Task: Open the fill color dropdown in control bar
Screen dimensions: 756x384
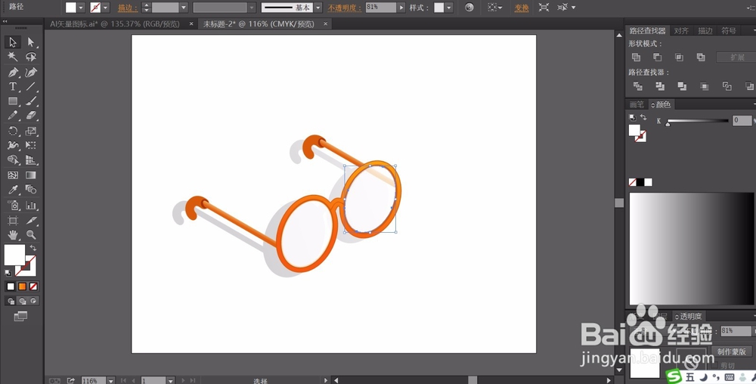Action: [x=81, y=8]
